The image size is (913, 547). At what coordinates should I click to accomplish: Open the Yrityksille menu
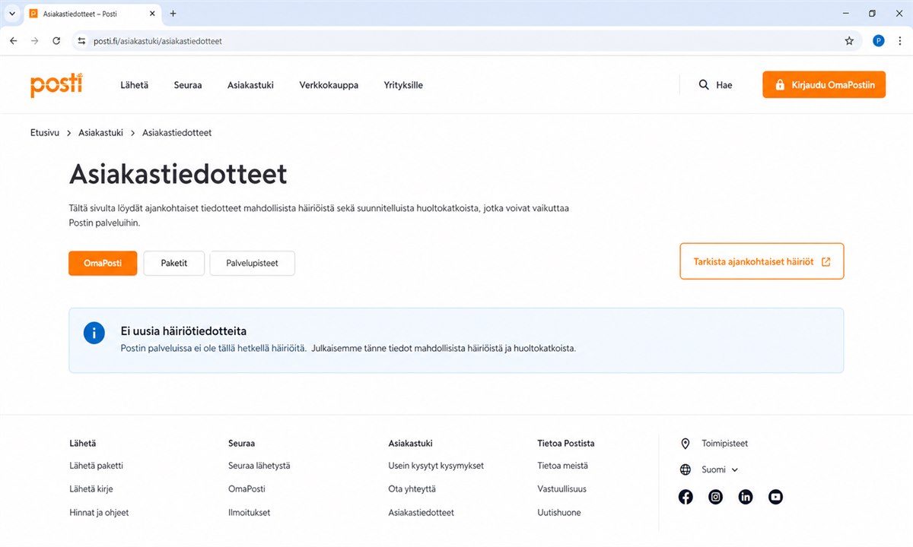(x=403, y=85)
